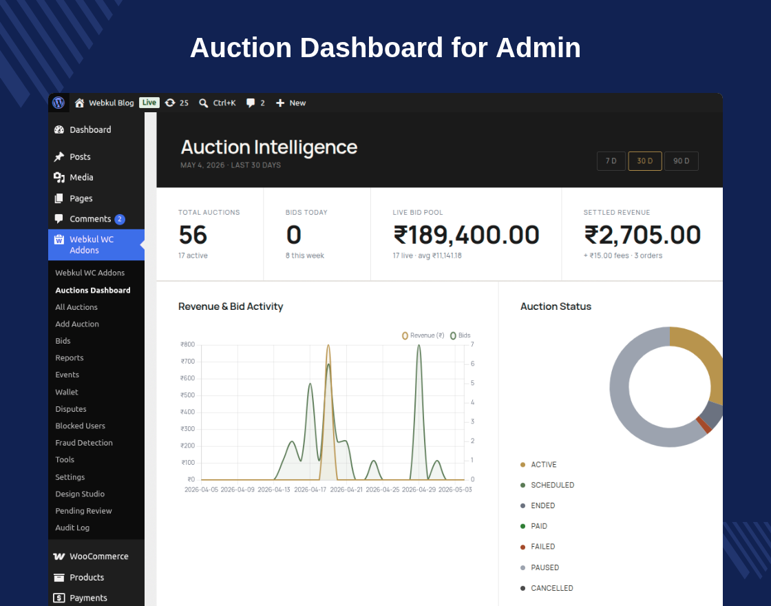Click the Live status badge
771x606 pixels.
[149, 103]
